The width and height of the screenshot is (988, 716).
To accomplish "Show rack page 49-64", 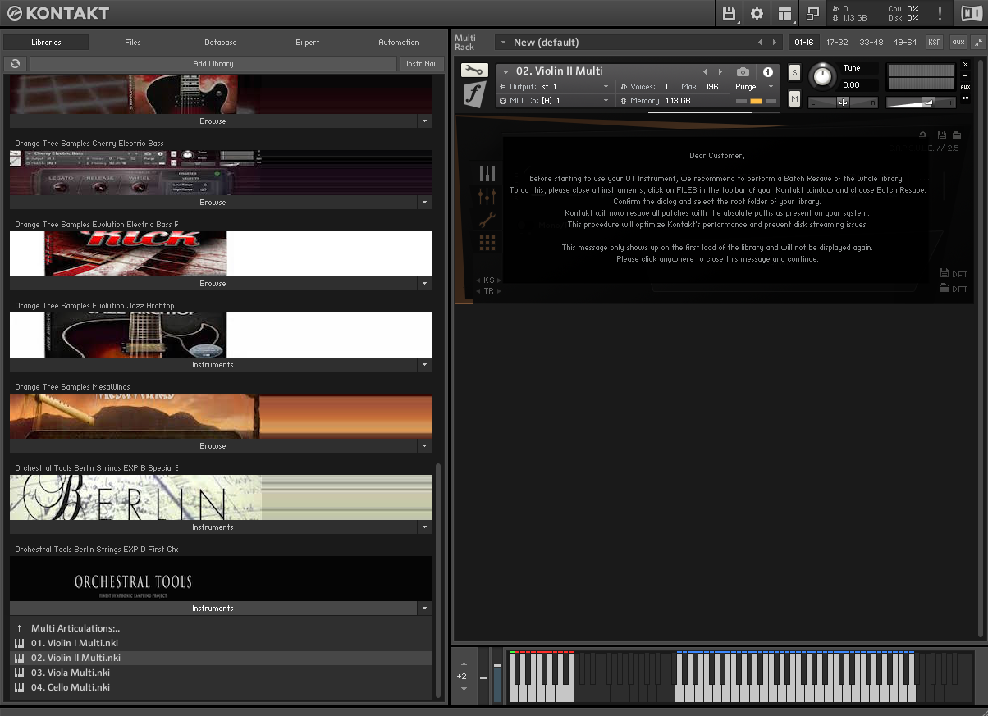I will (904, 42).
